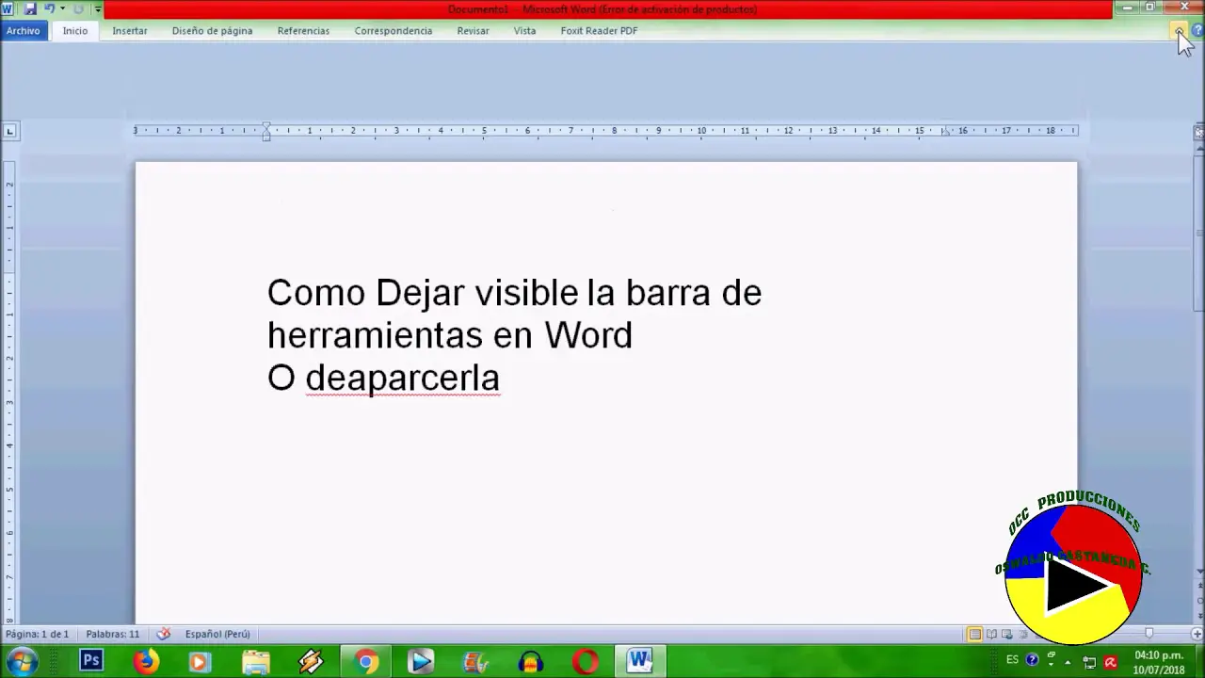Open the Correspondencia tab
The image size is (1205, 678).
394,30
